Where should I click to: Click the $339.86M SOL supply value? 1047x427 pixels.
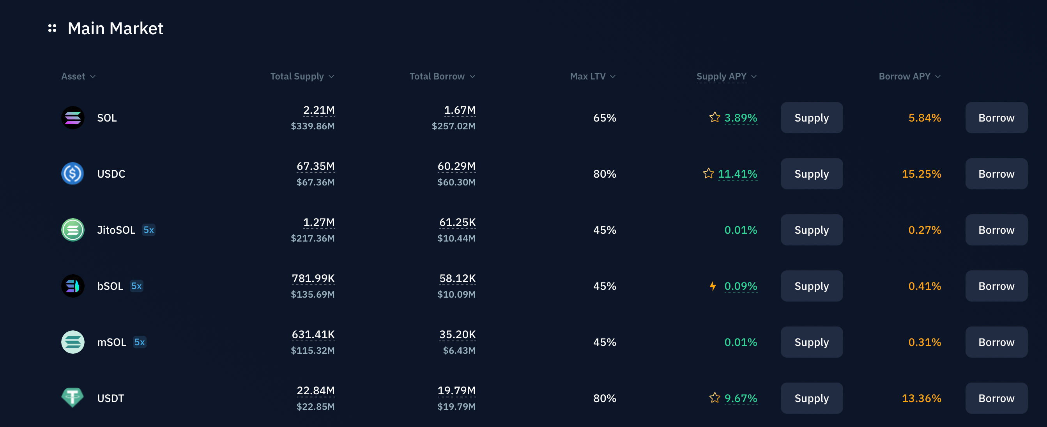tap(313, 126)
